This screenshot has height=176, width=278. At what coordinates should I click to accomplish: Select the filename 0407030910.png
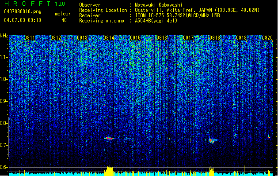tap(23, 11)
